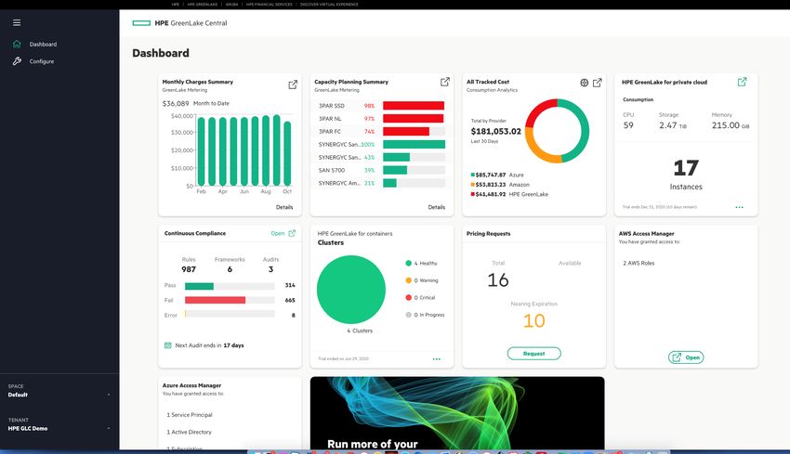Open the hamburger menu in the sidebar
The height and width of the screenshot is (454, 790).
click(x=17, y=22)
